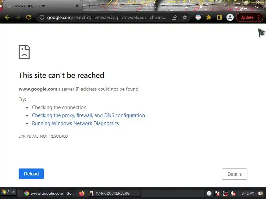Open the striped circular extension icon

pos(198,17)
